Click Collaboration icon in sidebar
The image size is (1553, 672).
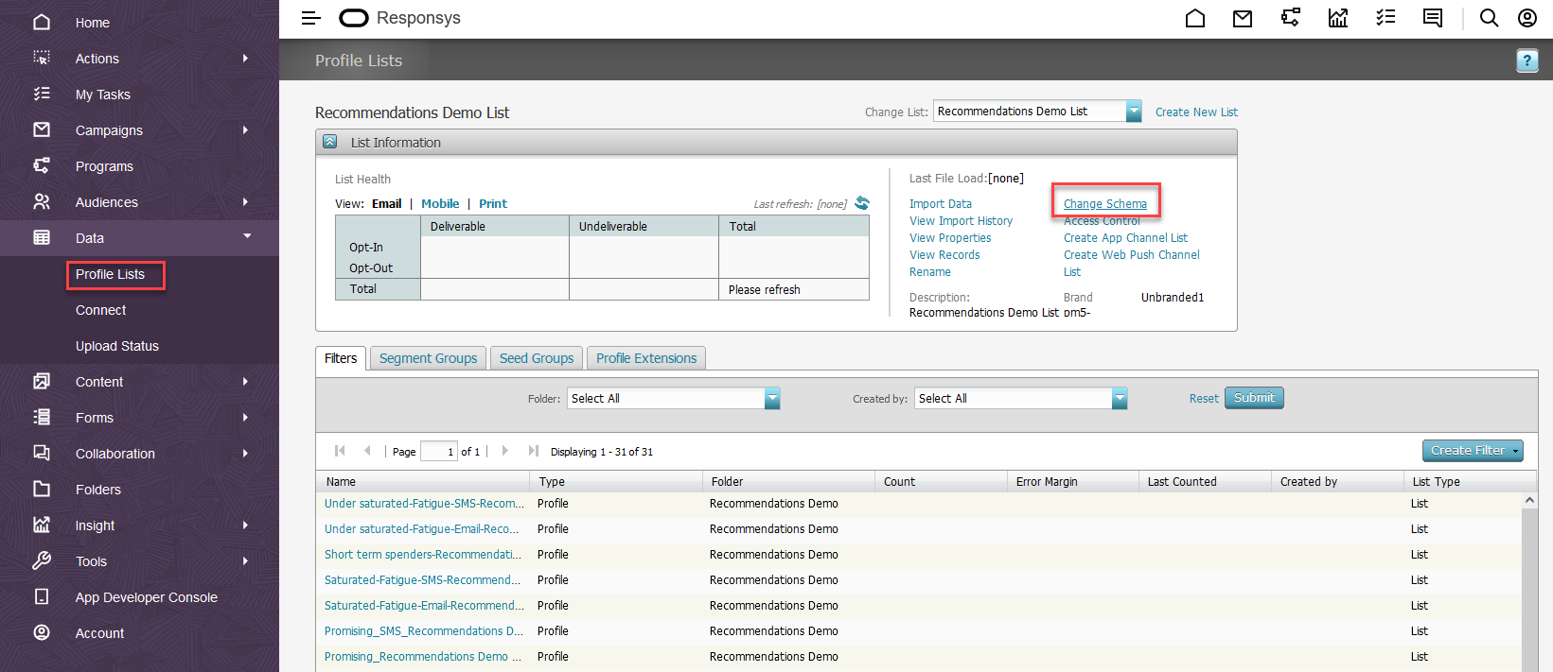[x=42, y=453]
